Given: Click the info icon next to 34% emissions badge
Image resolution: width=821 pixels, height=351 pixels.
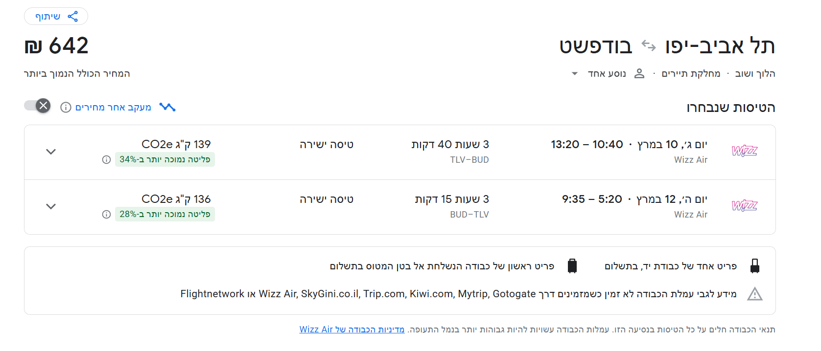Looking at the screenshot, I should point(106,159).
